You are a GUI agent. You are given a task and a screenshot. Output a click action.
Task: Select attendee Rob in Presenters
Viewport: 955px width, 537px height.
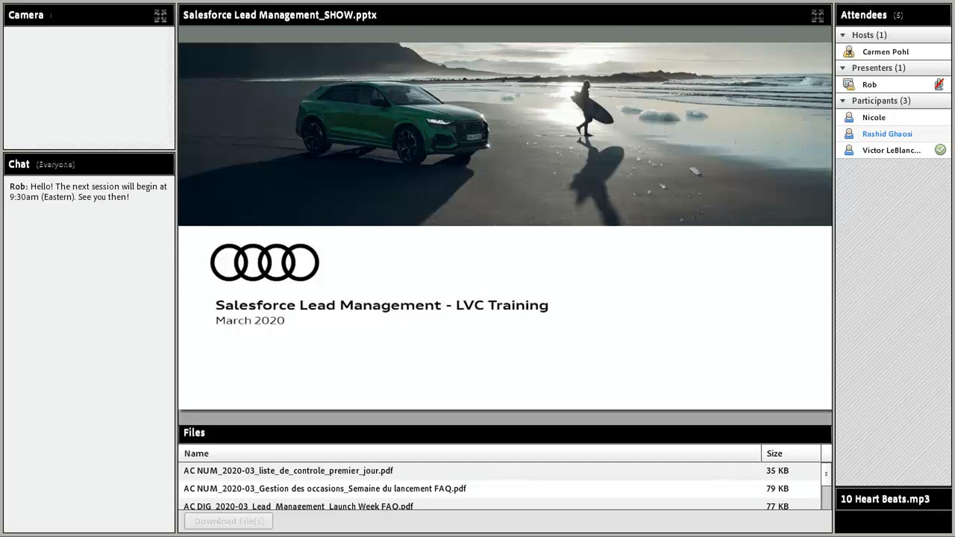click(x=893, y=85)
